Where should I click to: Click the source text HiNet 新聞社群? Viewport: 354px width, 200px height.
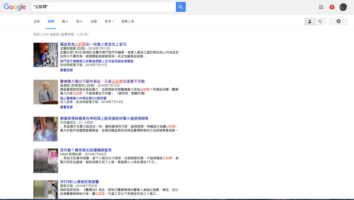coord(71,154)
